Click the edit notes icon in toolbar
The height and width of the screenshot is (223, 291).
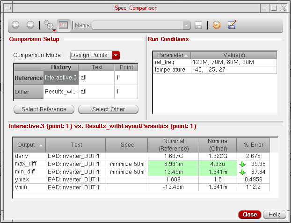pos(232,25)
